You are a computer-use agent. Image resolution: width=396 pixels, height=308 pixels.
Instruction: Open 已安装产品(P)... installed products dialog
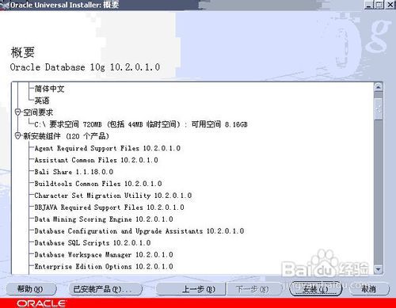pos(105,289)
